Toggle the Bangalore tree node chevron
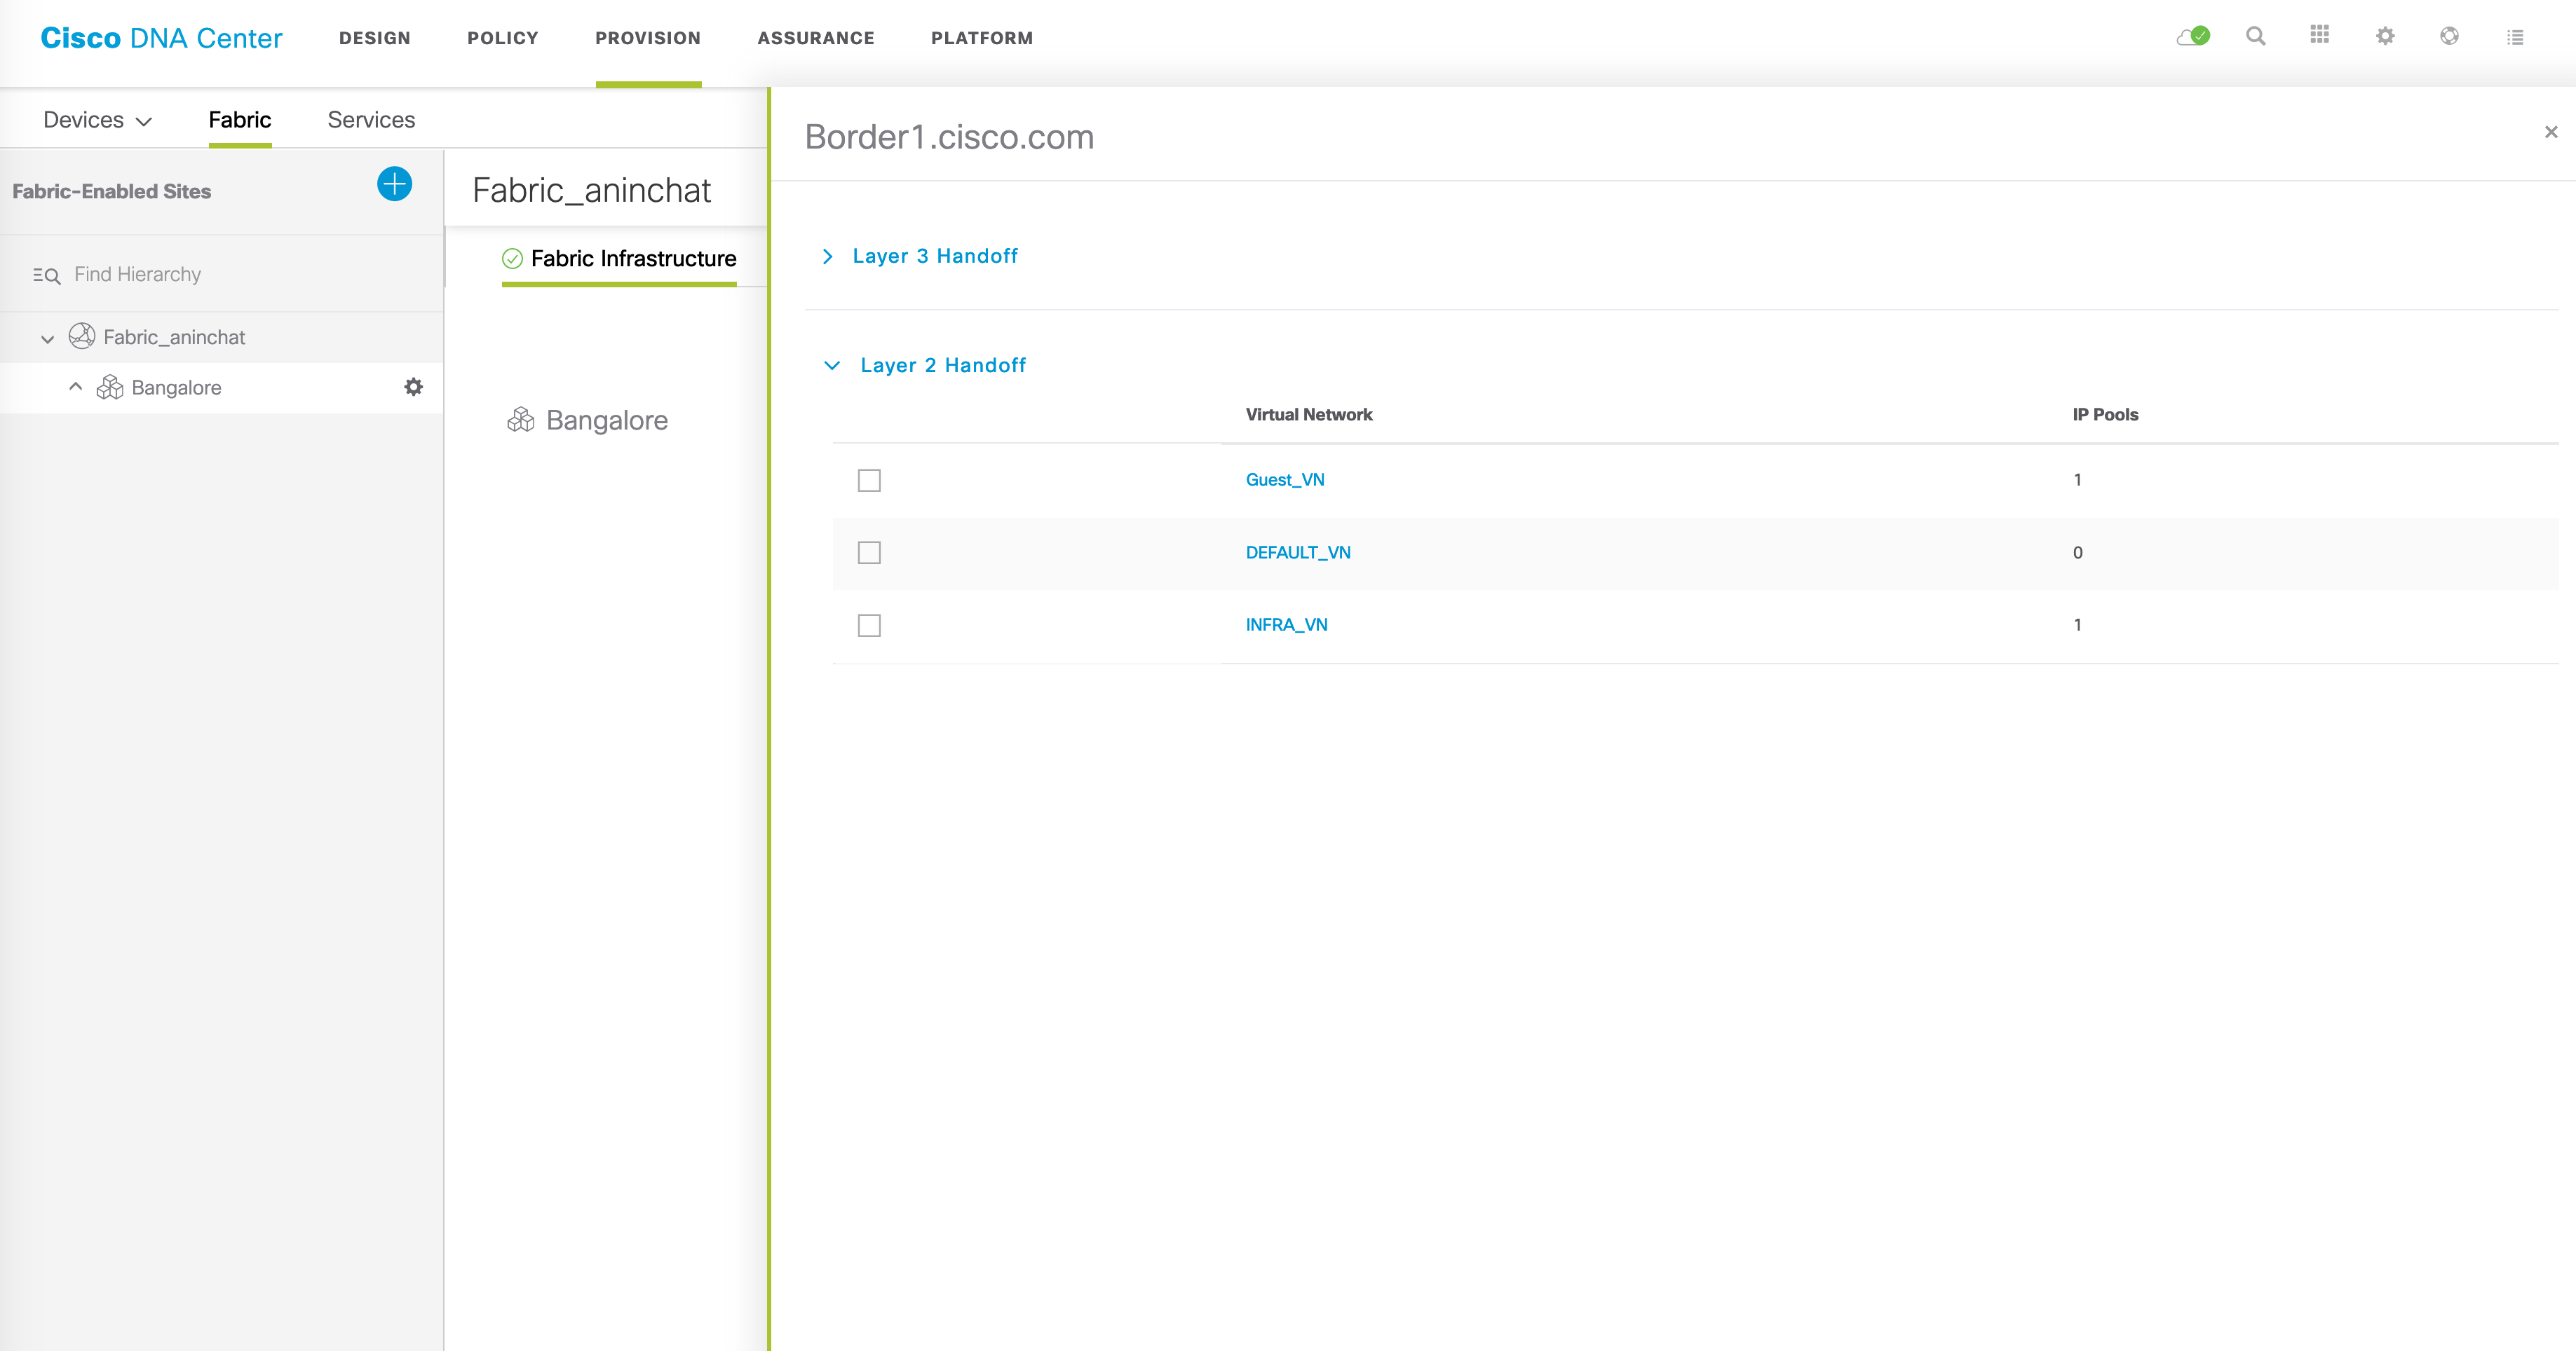This screenshot has height=1351, width=2576. tap(75, 385)
